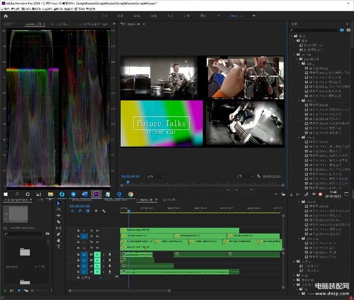The height and width of the screenshot is (300, 354).
Task: Adjust the Project panel thumbnail zoom slider
Action: (39, 291)
